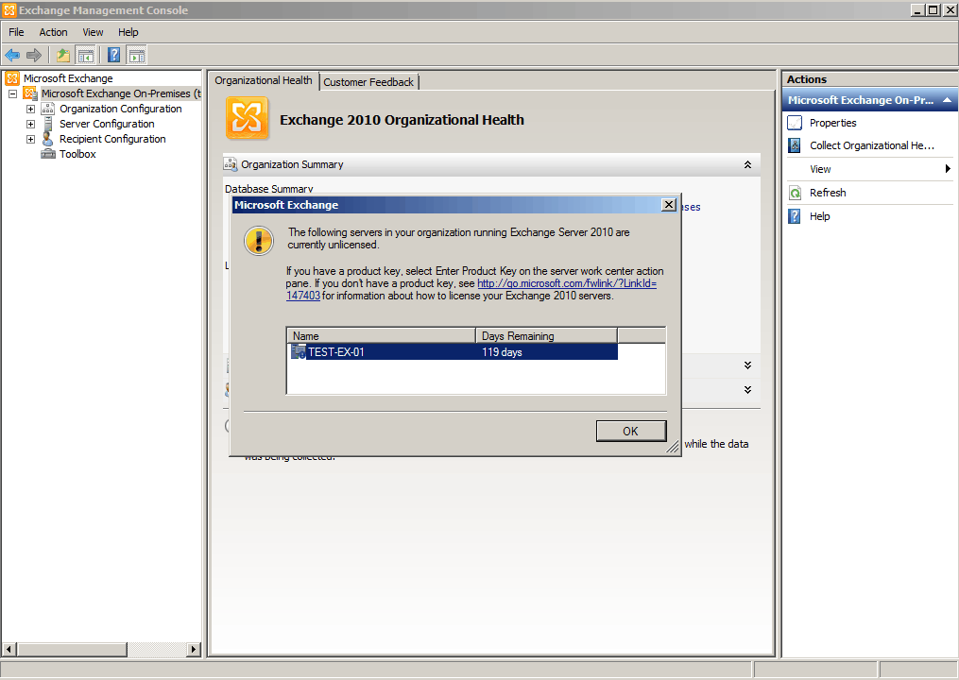Click Refresh in the Actions pane
The height and width of the screenshot is (680, 959).
828,193
